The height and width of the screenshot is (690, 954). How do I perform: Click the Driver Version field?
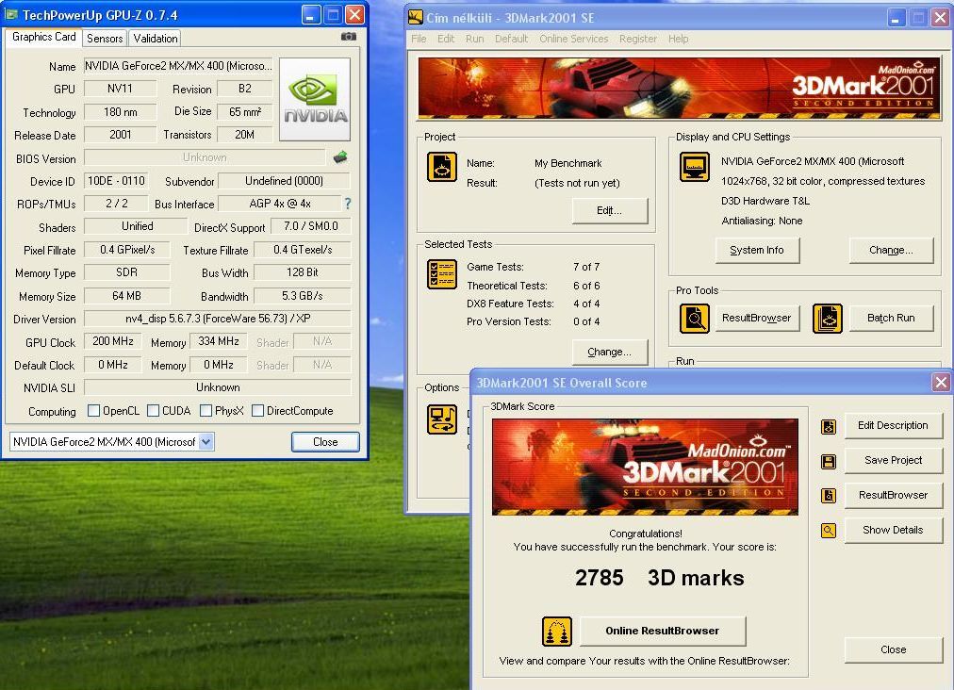coord(217,319)
